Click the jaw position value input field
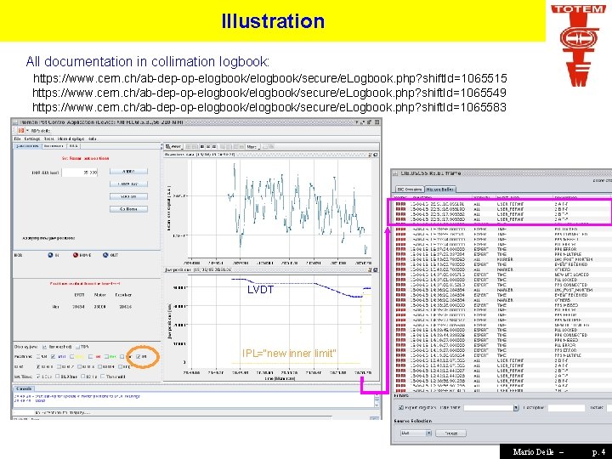This screenshot has width=612, height=459. pos(80,172)
